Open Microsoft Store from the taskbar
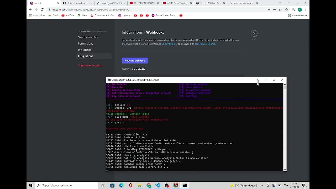The height and width of the screenshot is (189, 336). tap(112, 185)
